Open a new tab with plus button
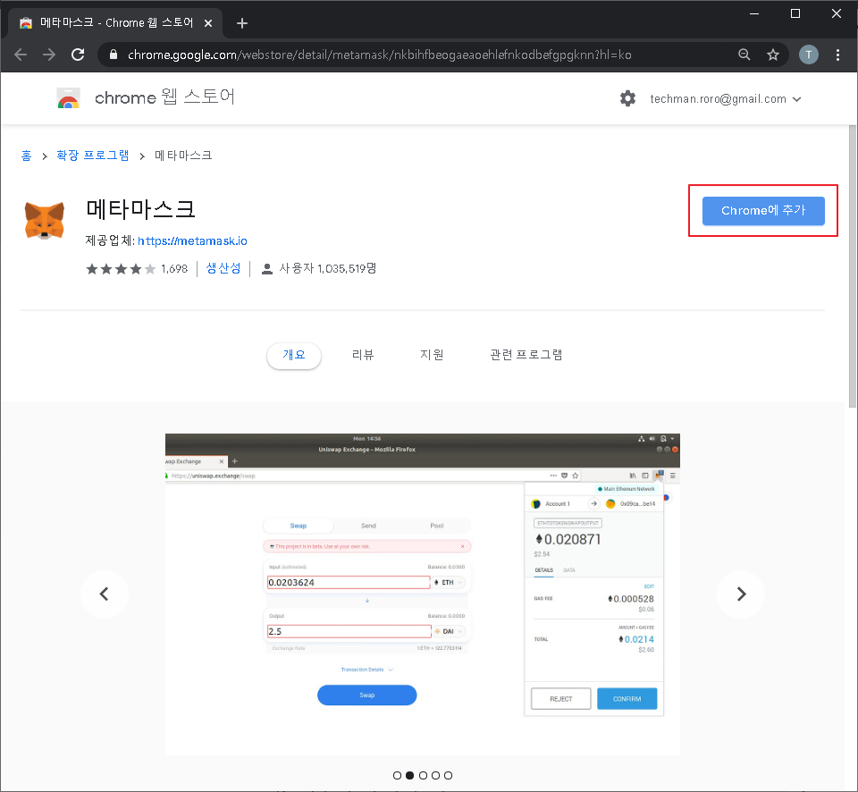 (x=242, y=23)
